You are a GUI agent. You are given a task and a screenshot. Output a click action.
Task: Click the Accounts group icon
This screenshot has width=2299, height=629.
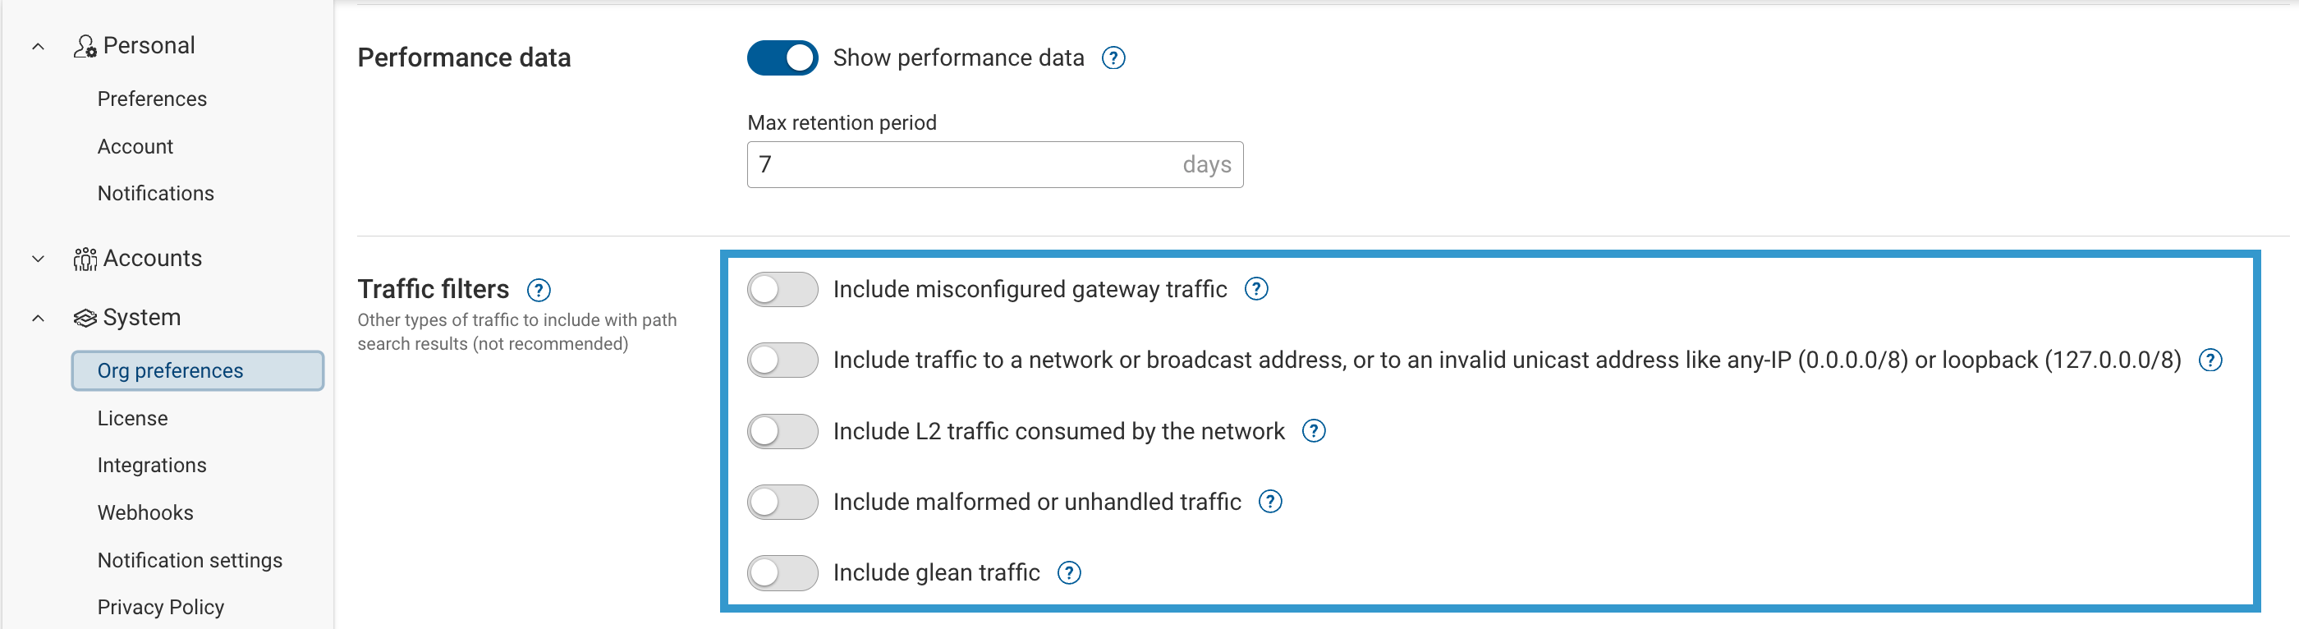point(85,258)
